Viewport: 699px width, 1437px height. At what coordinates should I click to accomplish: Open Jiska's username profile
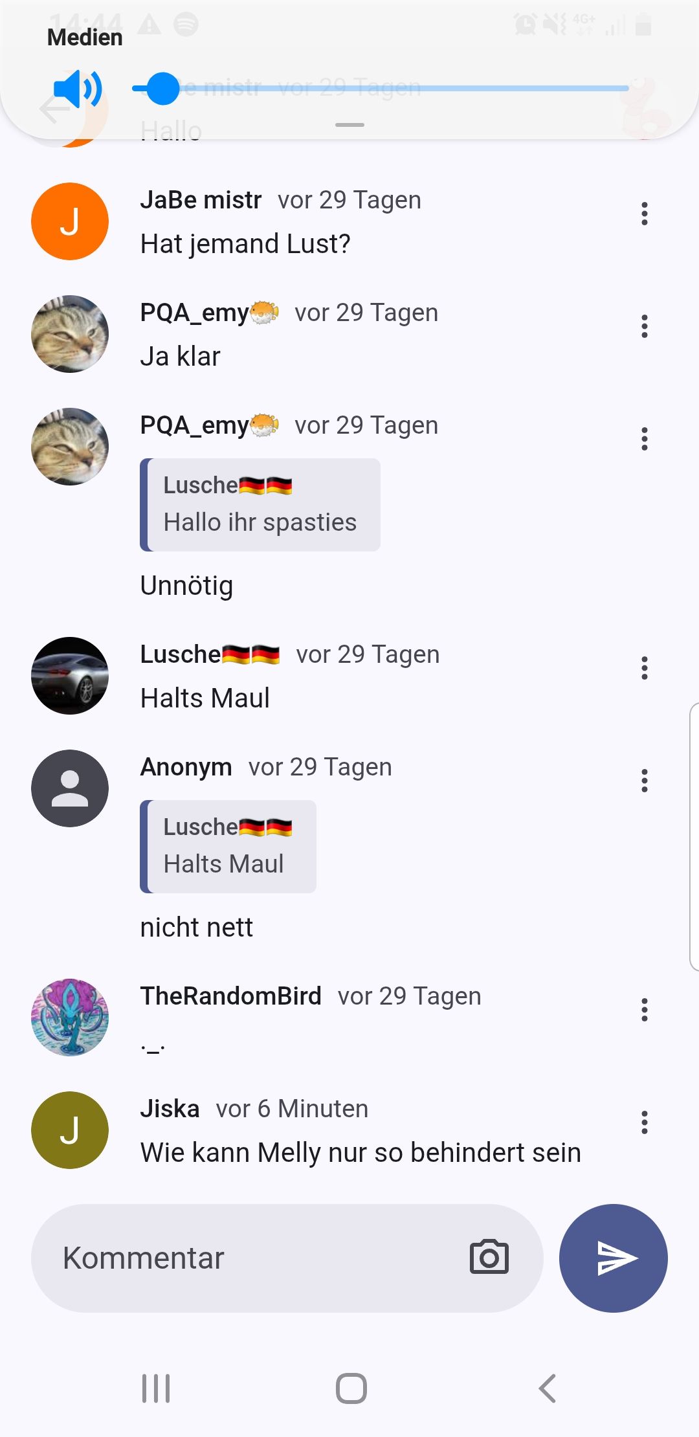click(170, 1109)
